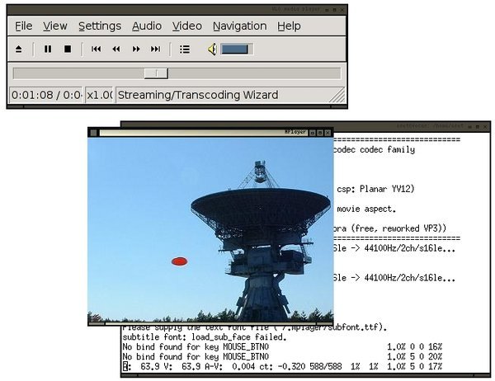
Task: Mute audio with the speaker icon
Action: [x=213, y=49]
